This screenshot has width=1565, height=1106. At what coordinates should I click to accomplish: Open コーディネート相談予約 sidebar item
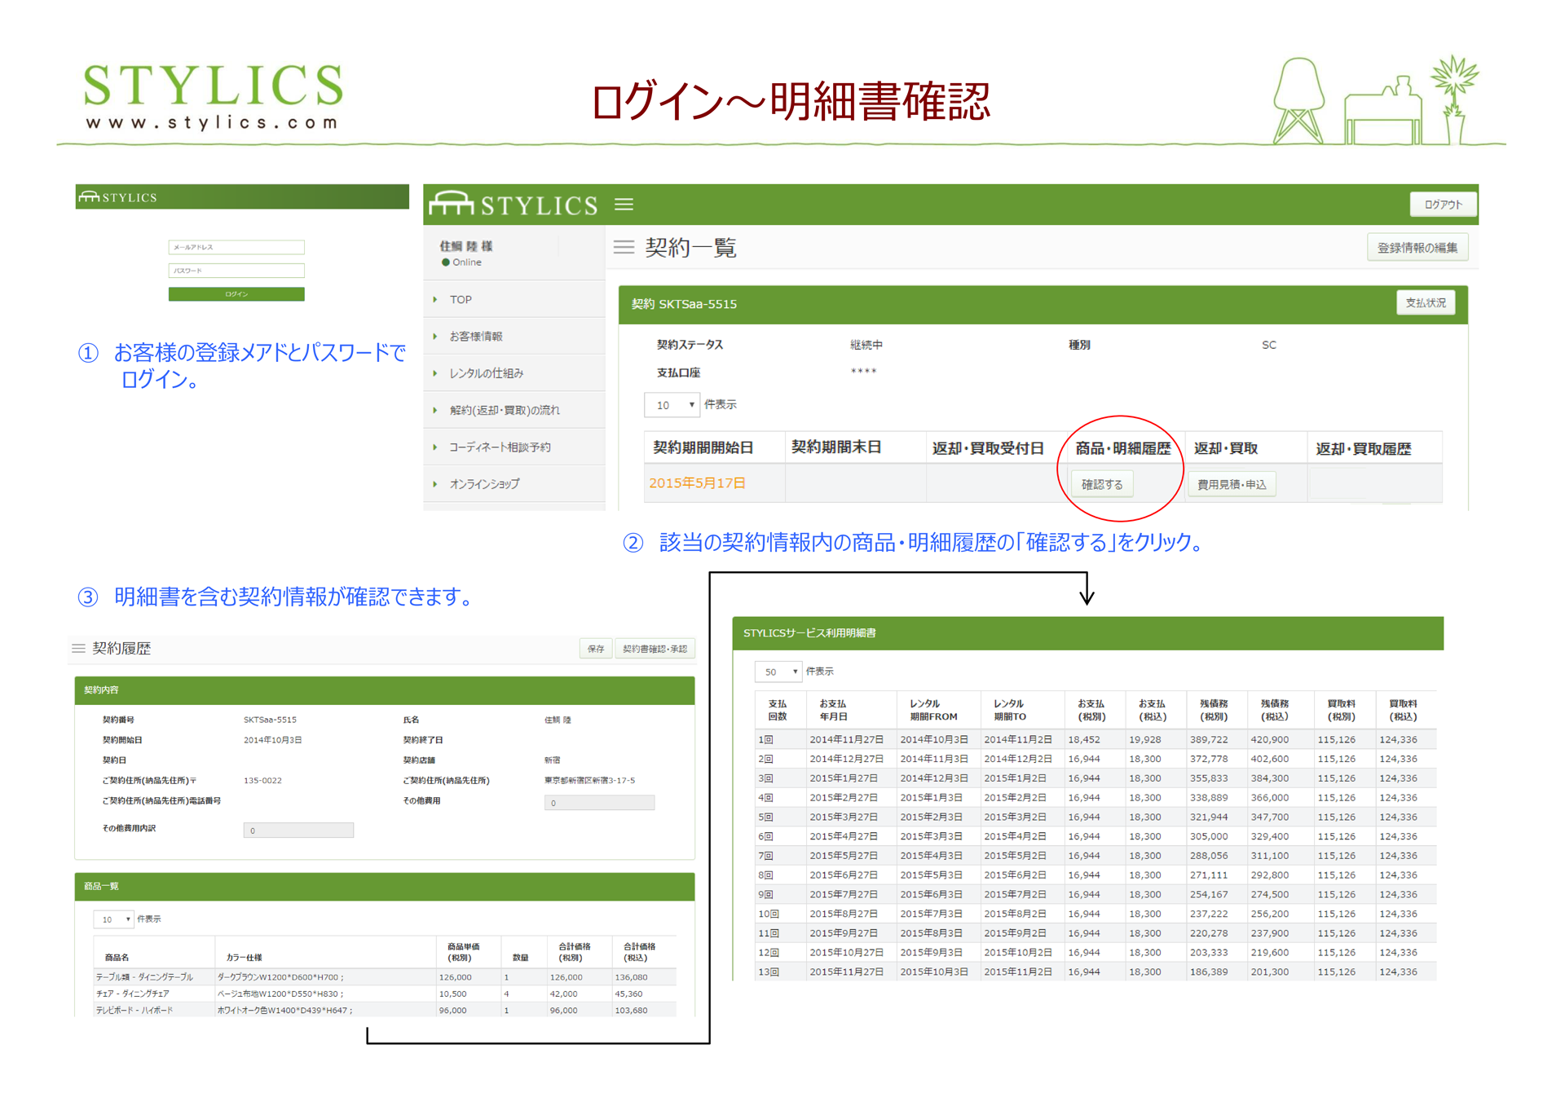tap(514, 447)
